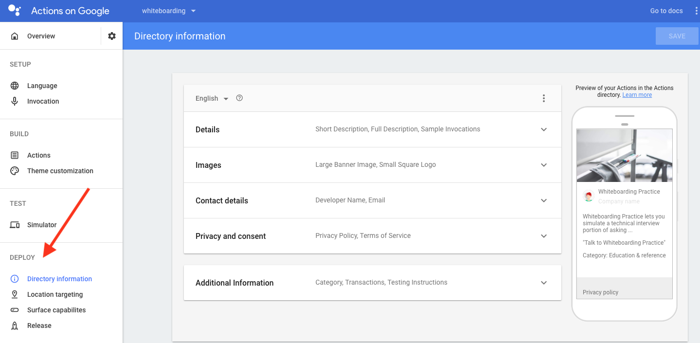700x343 pixels.
Task: Click the Google Assistant logo icon
Action: (15, 11)
